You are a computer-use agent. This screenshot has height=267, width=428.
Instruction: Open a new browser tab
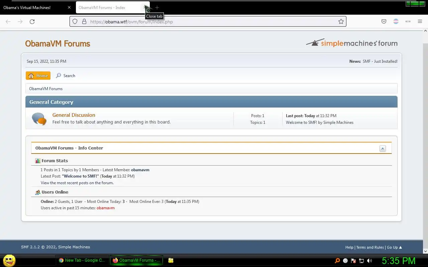[157, 8]
